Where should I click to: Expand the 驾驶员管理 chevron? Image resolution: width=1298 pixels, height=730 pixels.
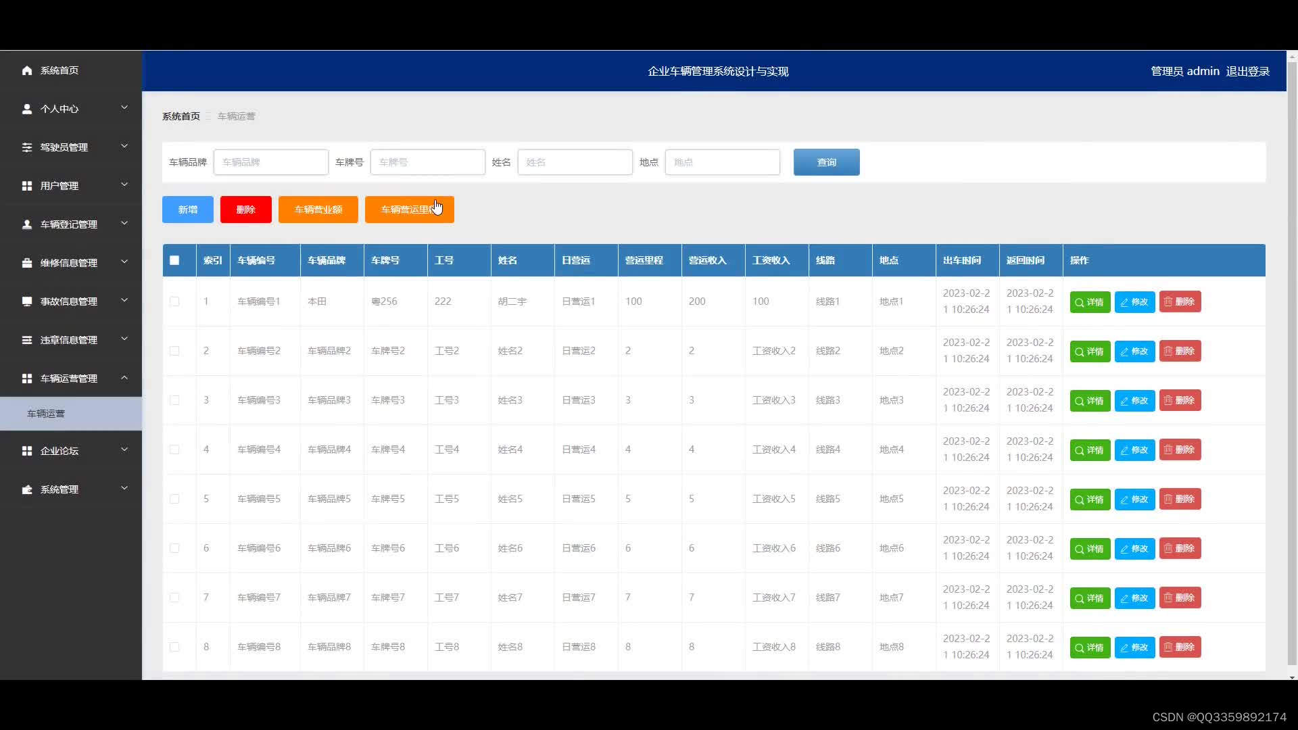click(124, 146)
